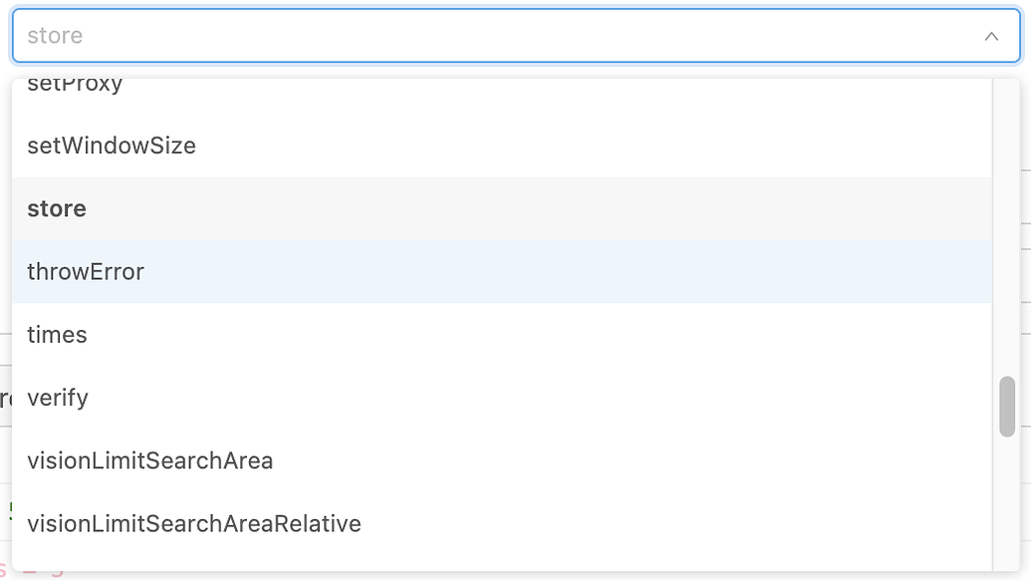
Task: Click the currently selected store entry row
Action: pos(498,208)
